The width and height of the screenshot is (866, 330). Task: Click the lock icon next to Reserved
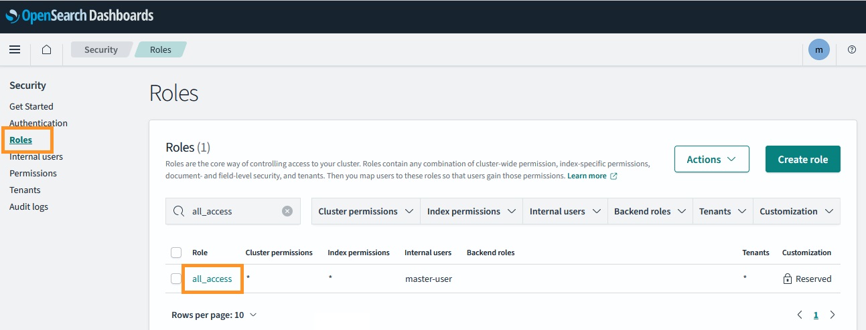[x=788, y=279]
